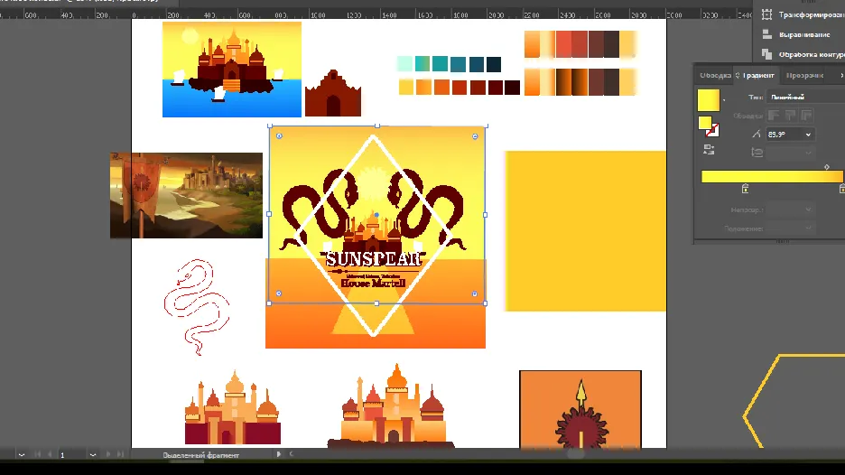The height and width of the screenshot is (475, 845).
Task: Click the artboard number field
Action: (71, 455)
